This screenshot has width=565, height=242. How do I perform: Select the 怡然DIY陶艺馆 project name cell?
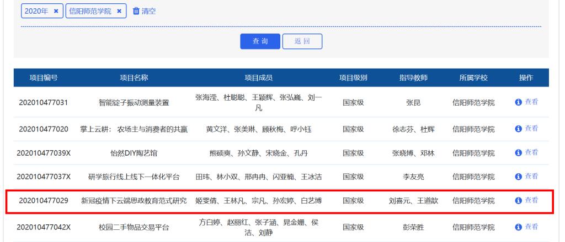click(x=134, y=153)
